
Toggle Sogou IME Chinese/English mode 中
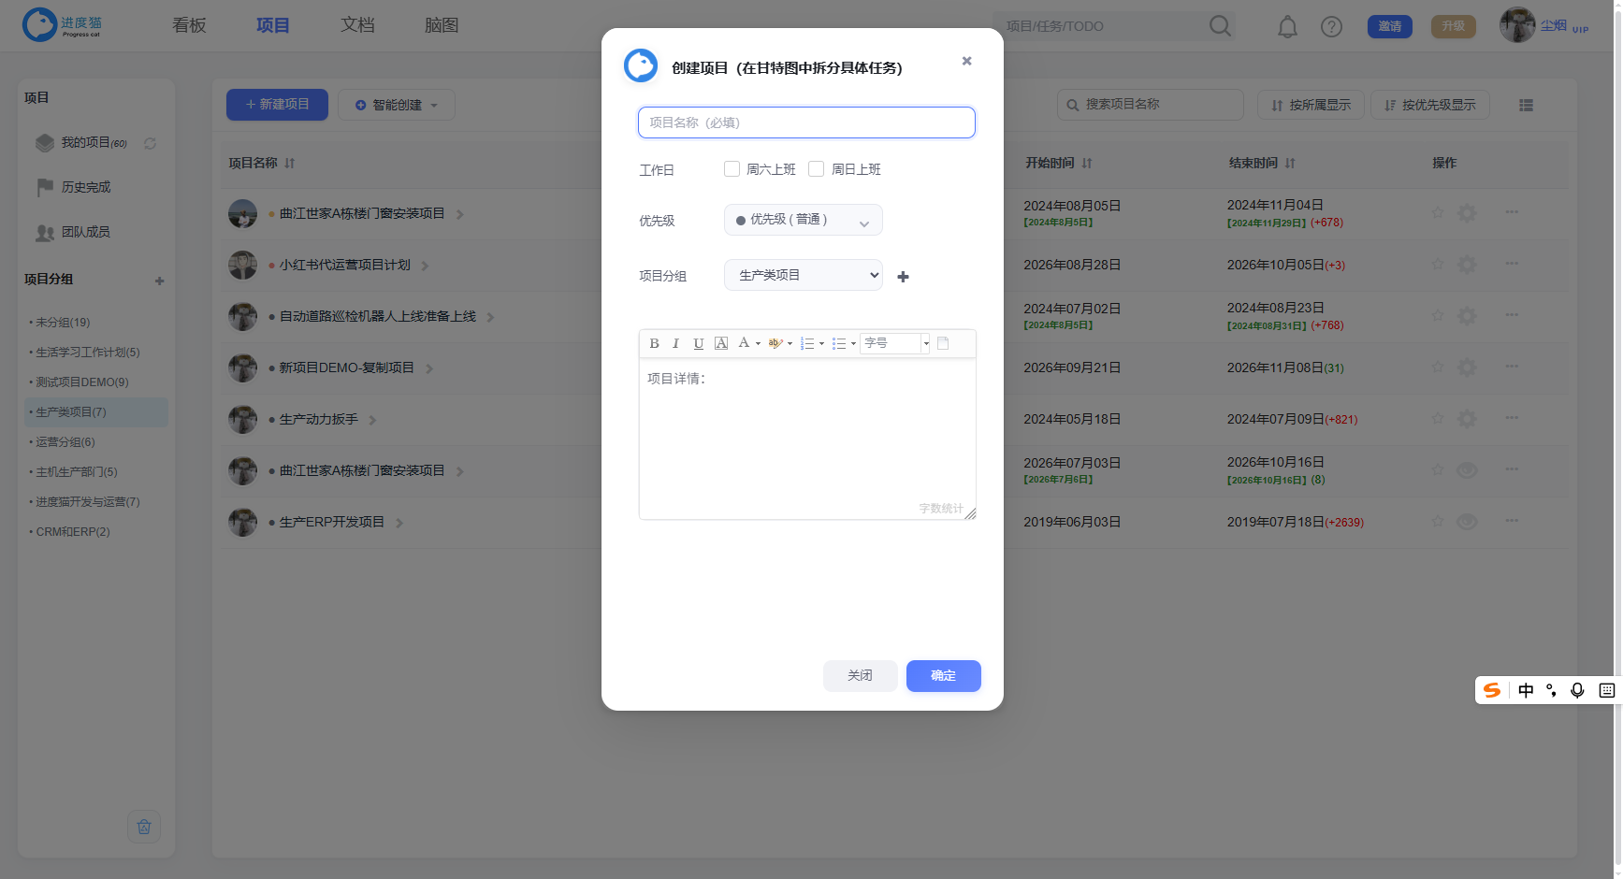coord(1526,690)
